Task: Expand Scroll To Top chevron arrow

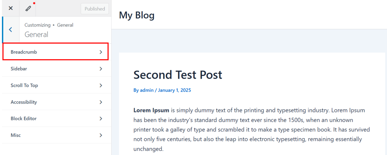Action: (101, 86)
